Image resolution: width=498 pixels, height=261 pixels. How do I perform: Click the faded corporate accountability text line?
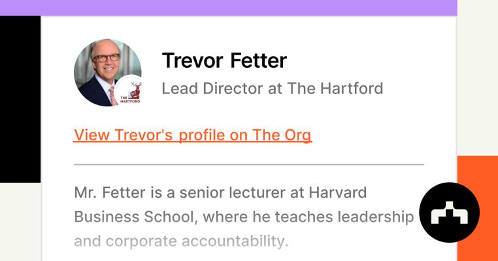180,241
